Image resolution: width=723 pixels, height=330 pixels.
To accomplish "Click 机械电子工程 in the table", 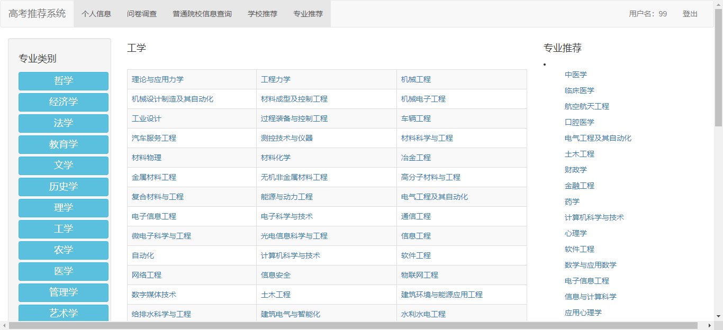I will click(423, 99).
